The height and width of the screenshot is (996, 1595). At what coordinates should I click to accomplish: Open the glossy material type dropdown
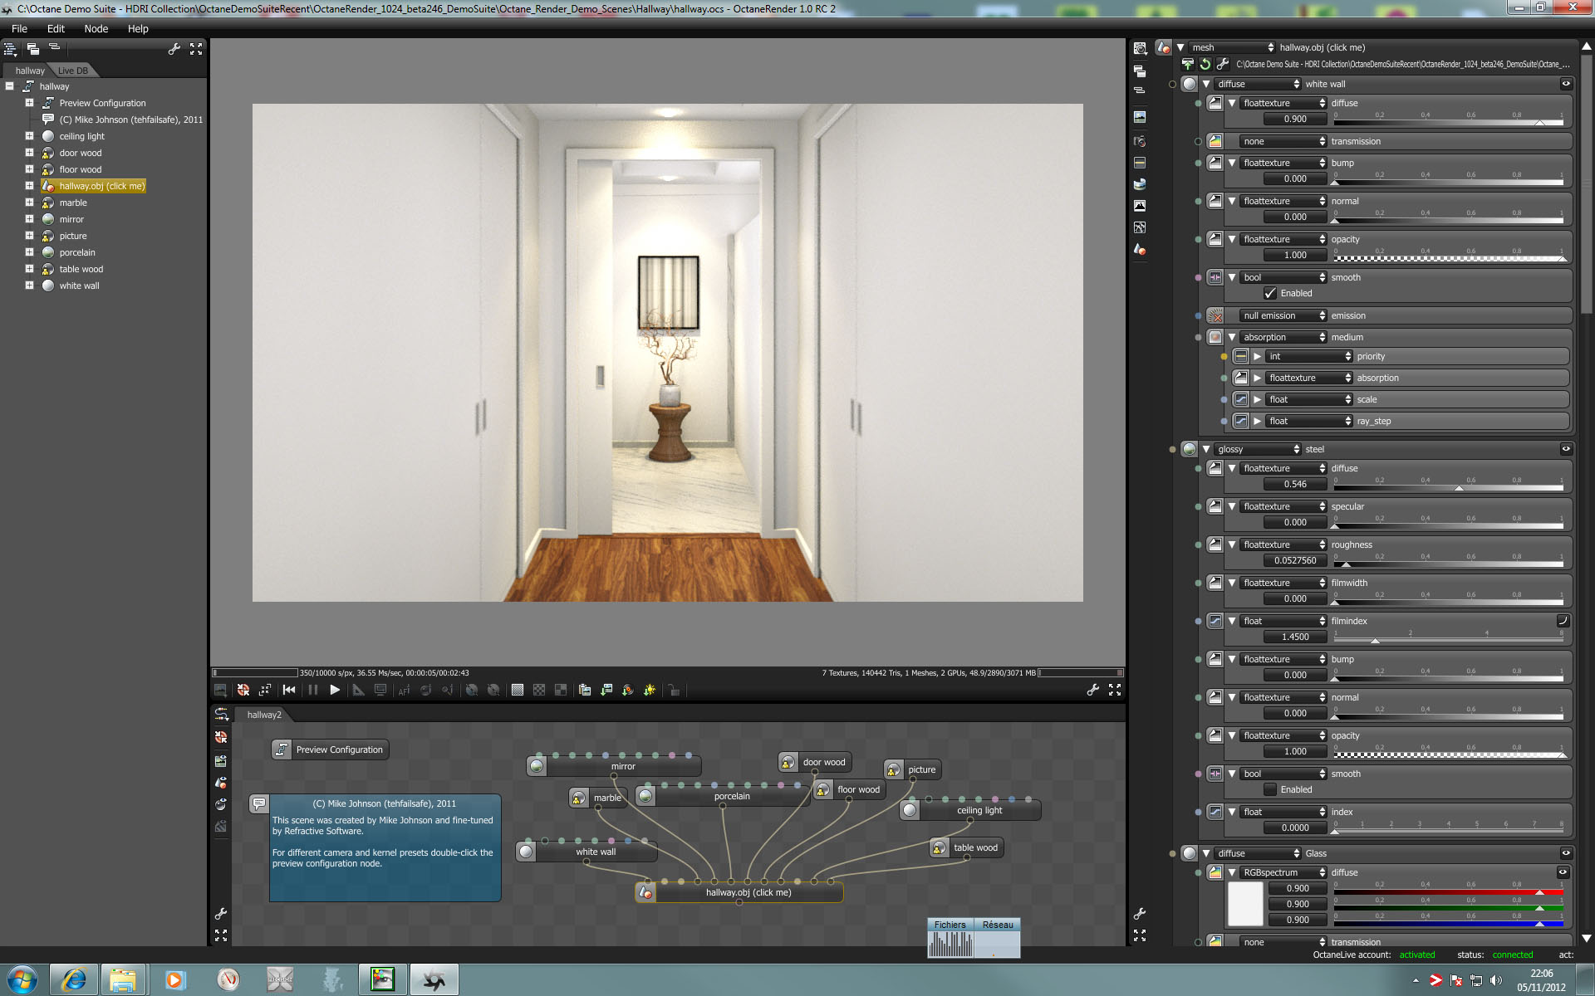[1258, 449]
